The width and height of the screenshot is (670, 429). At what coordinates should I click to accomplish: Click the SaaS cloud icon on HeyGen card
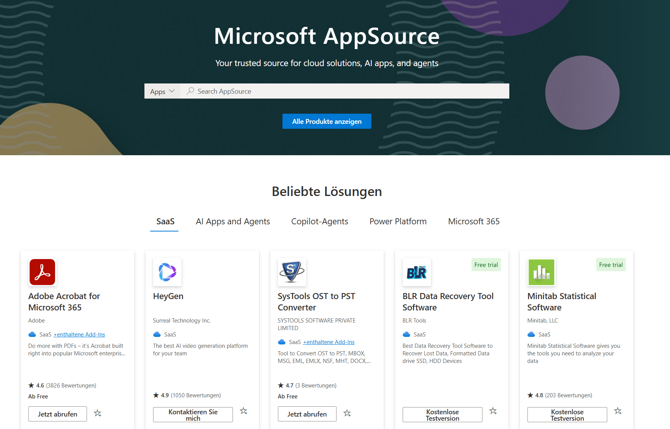click(157, 334)
